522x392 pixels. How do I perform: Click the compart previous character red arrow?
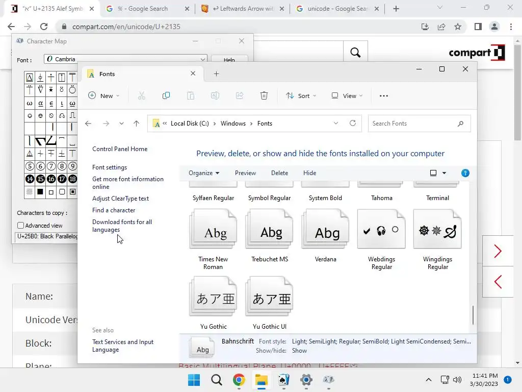(498, 282)
